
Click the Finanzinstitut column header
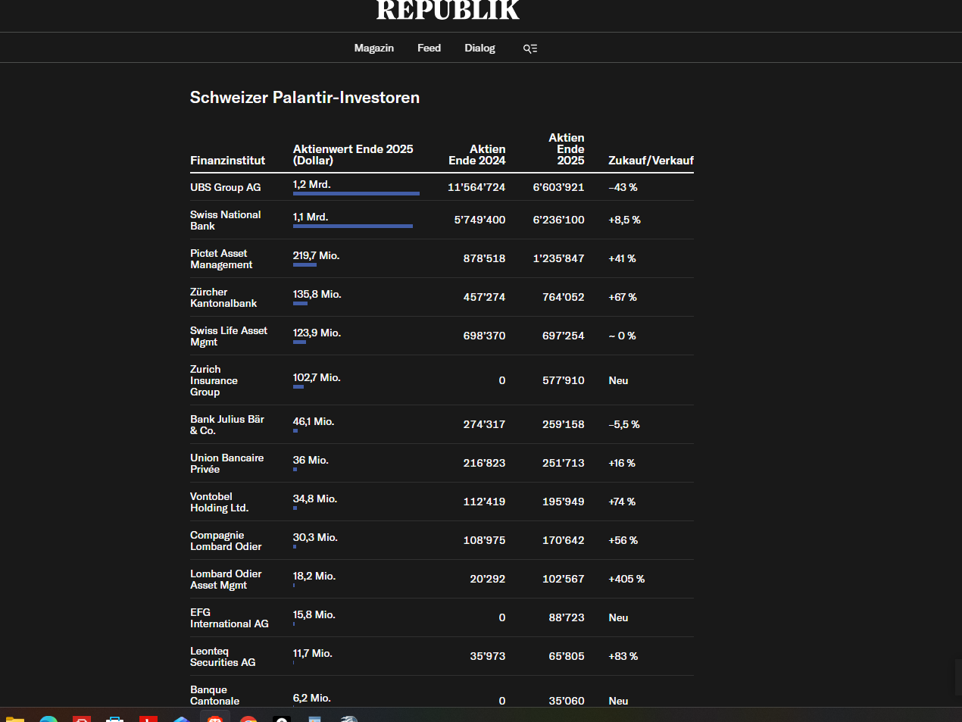[227, 161]
